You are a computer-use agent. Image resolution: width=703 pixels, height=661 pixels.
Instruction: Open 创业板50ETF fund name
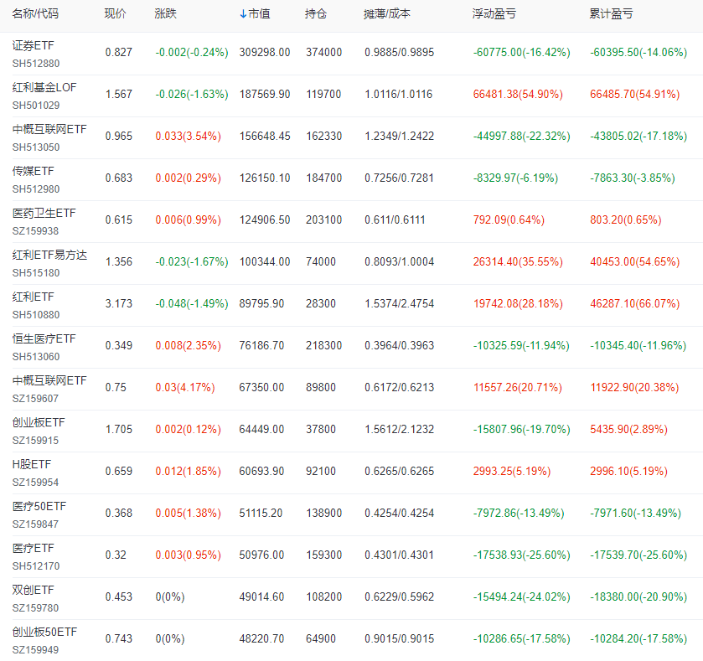click(45, 633)
